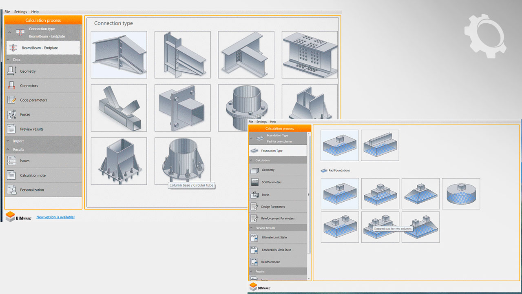522x294 pixels.
Task: Open Personalization settings
Action: click(32, 190)
